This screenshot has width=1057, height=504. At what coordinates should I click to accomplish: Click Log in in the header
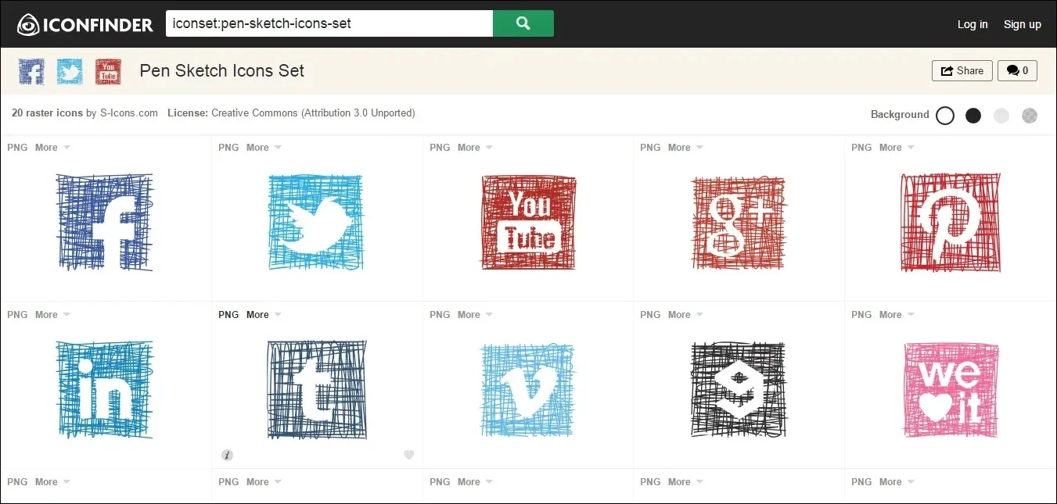(973, 24)
